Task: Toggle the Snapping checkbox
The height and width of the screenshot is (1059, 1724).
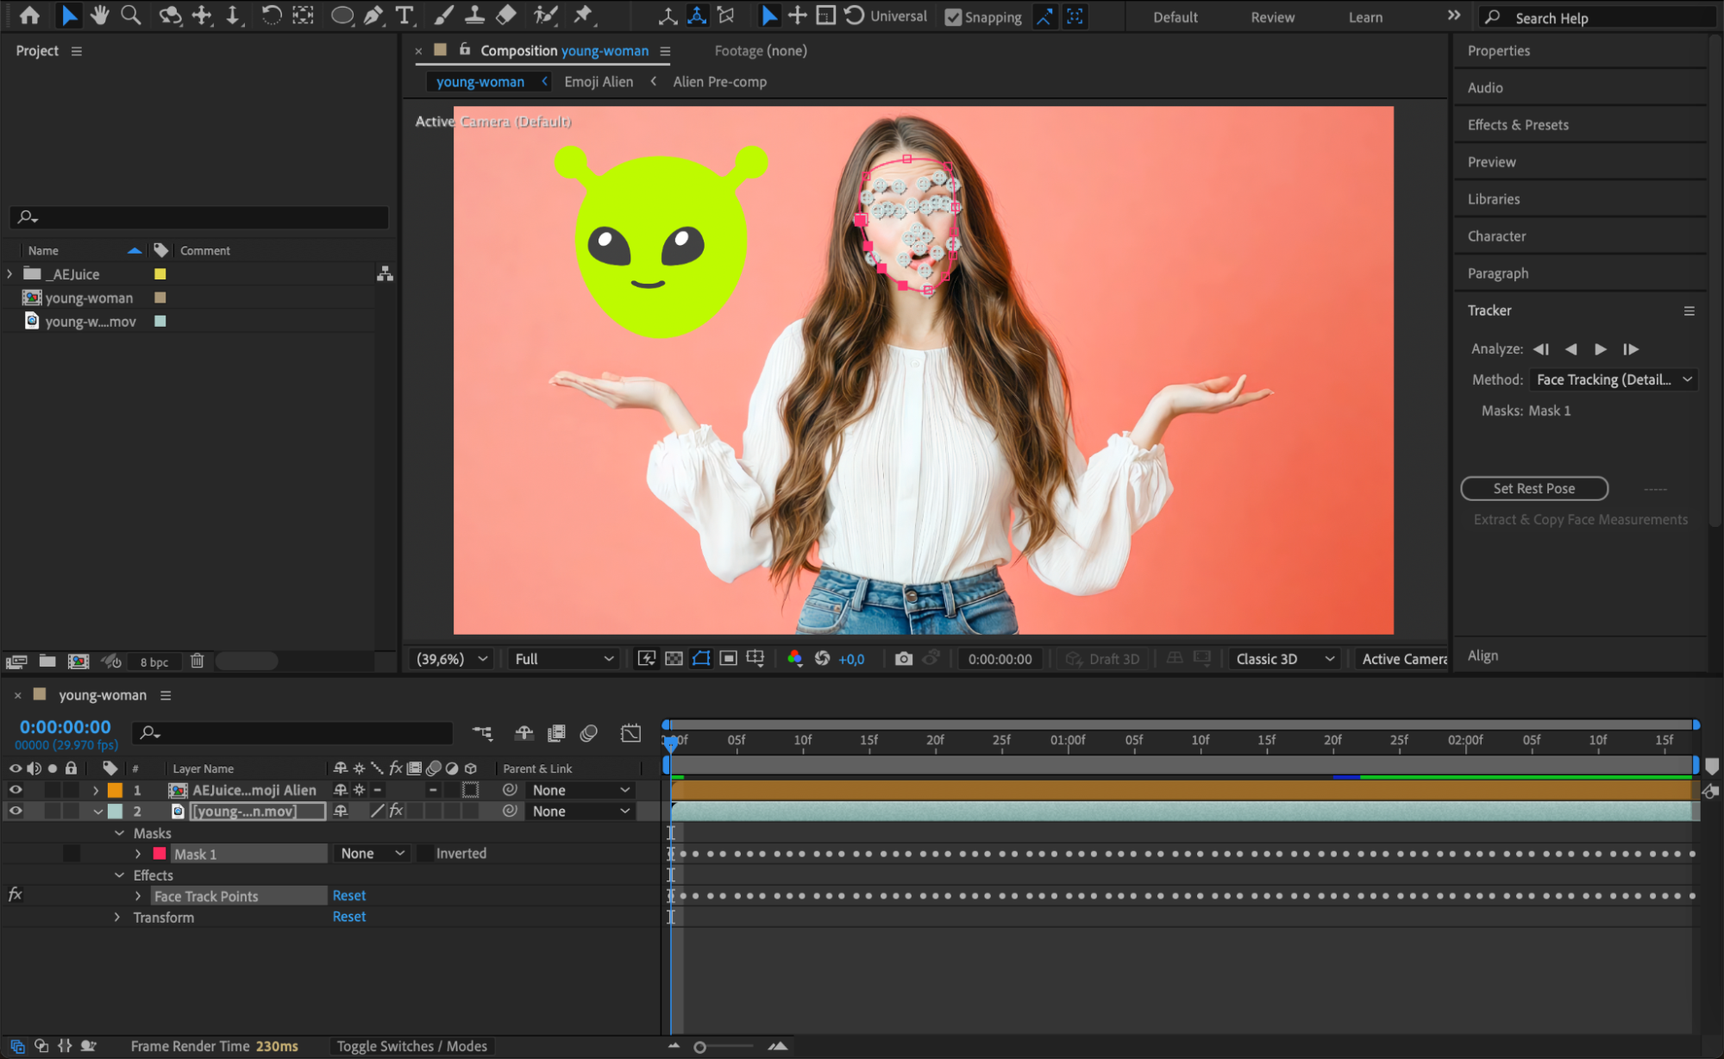Action: click(953, 17)
